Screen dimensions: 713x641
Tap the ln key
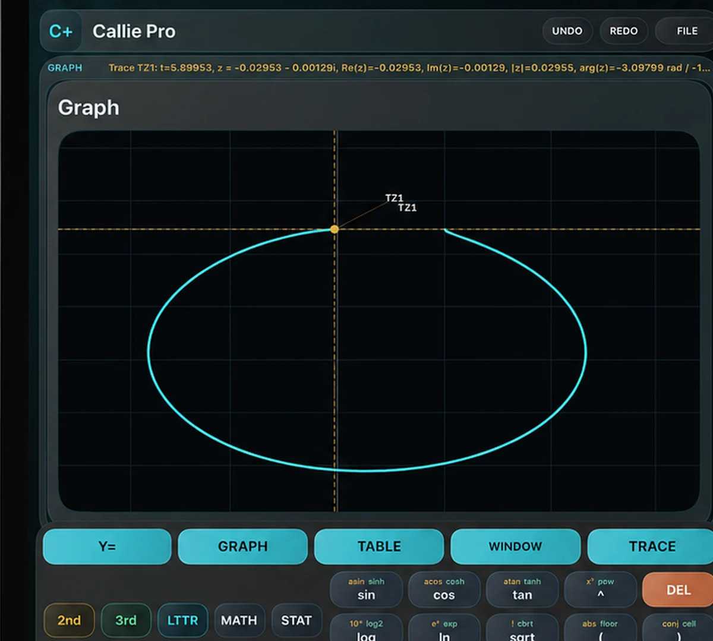click(444, 629)
